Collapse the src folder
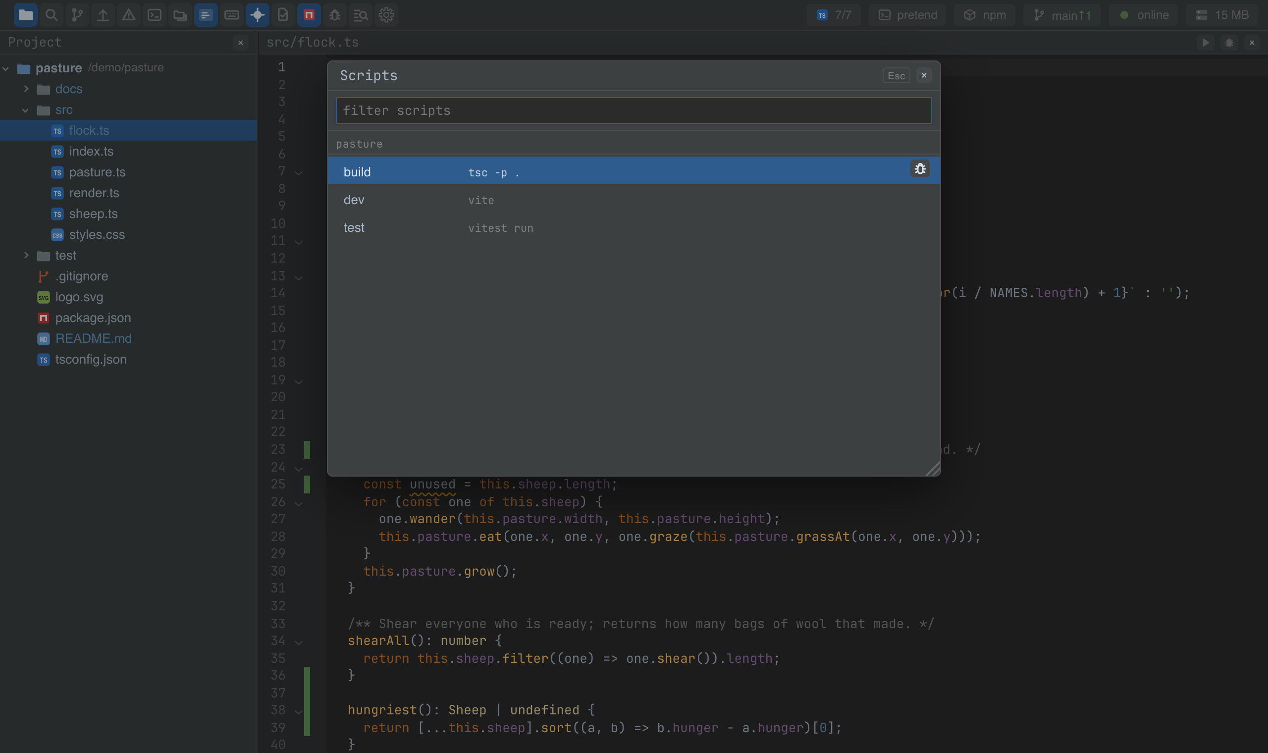1268x753 pixels. [x=25, y=109]
